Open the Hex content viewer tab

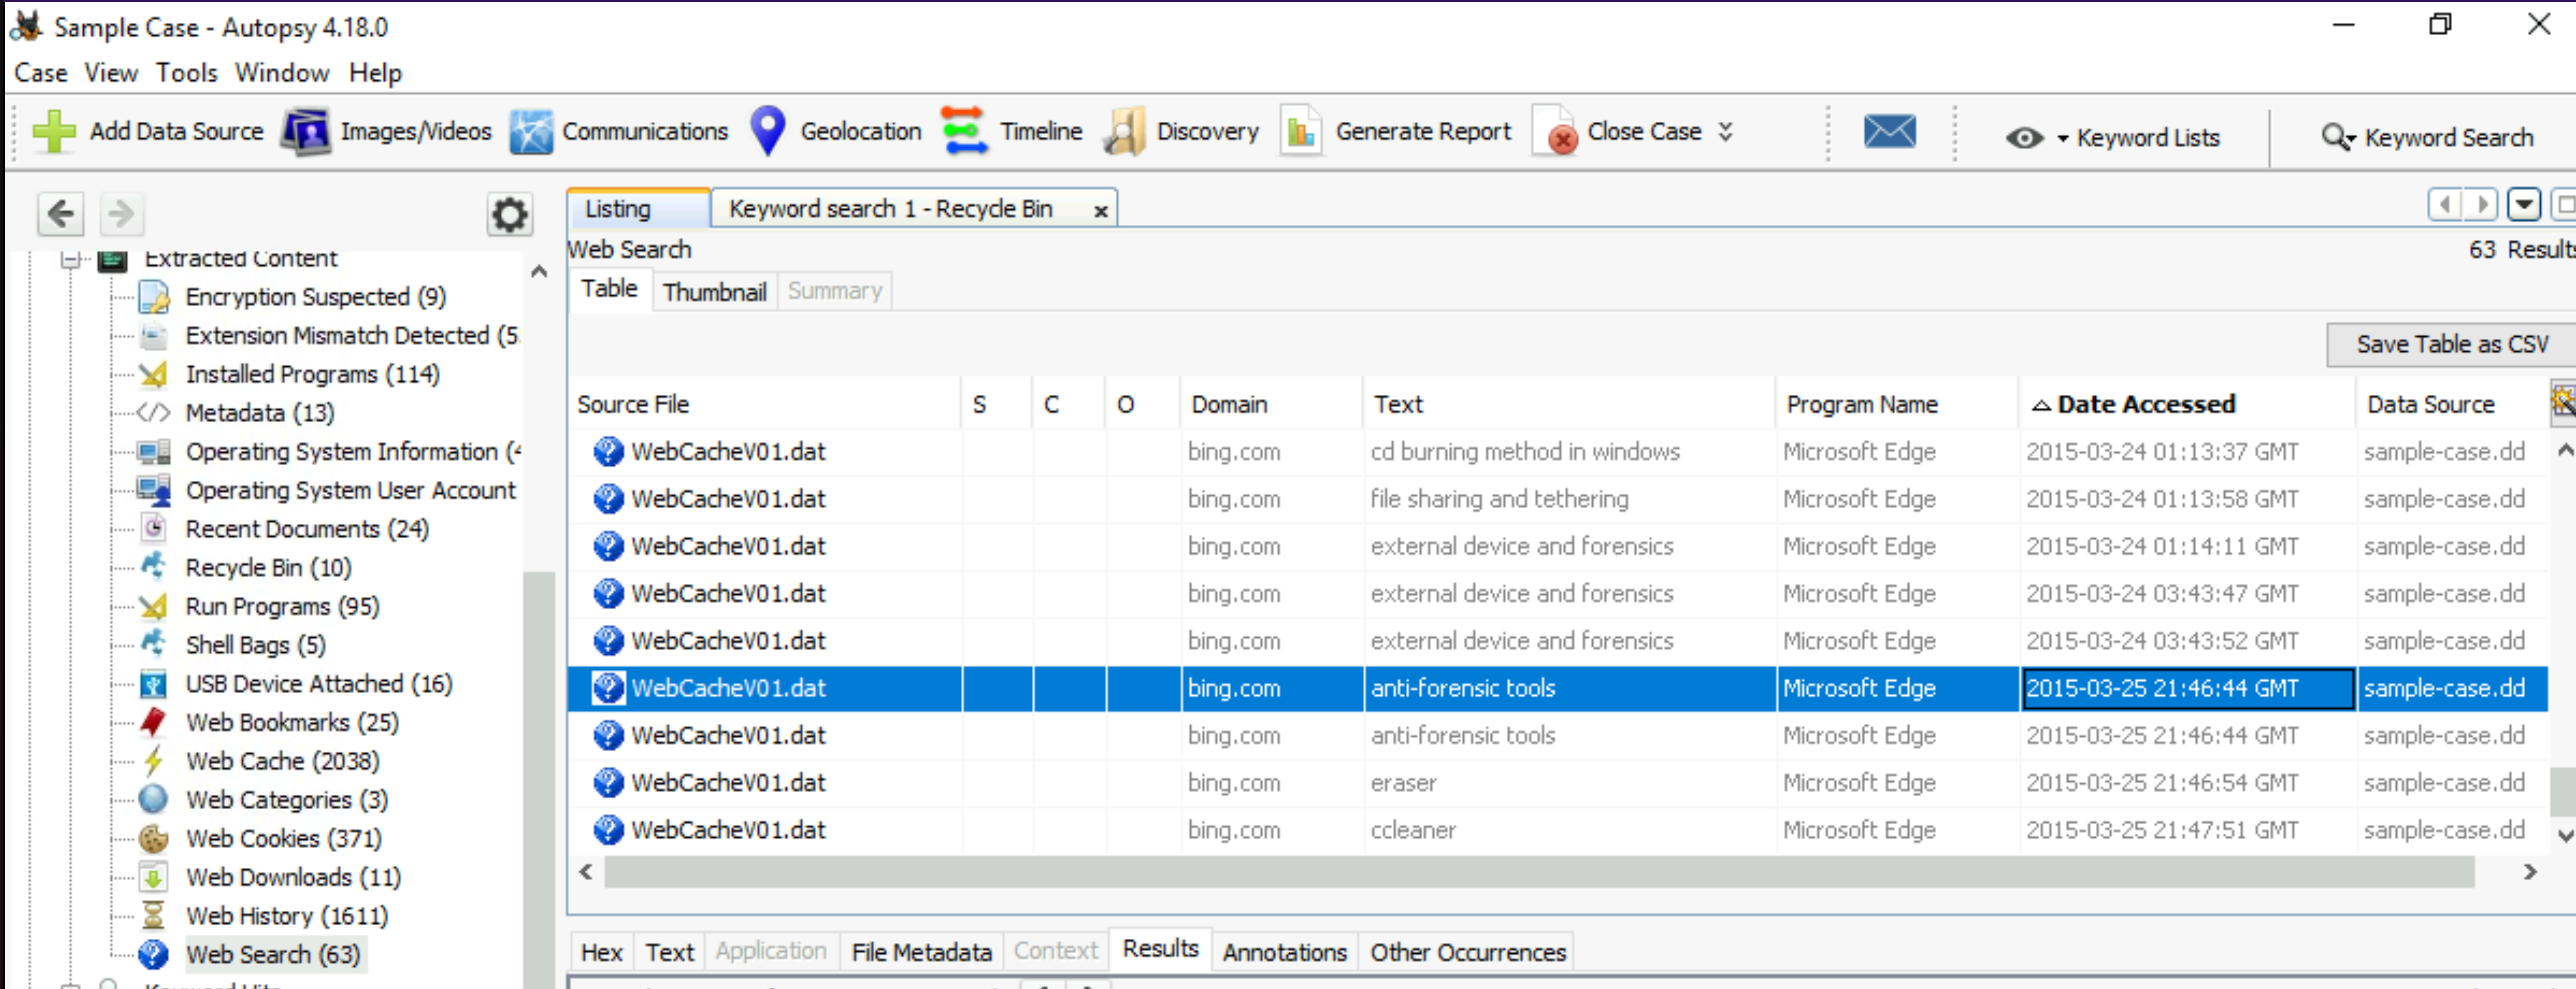point(601,952)
